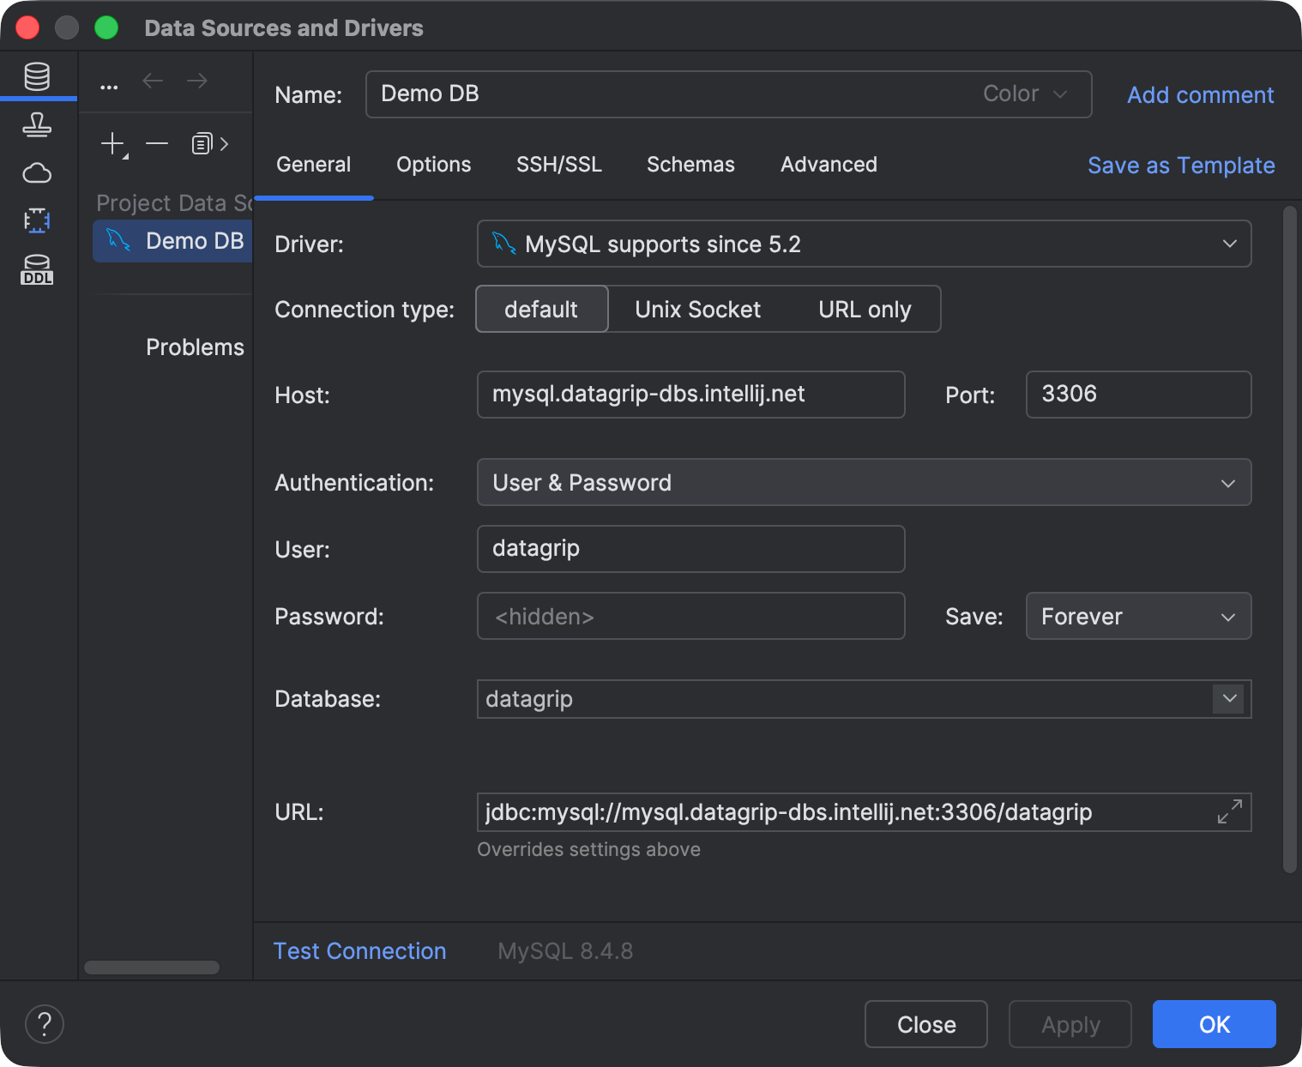Expand the hidden toolbar chevron
Image resolution: width=1302 pixels, height=1067 pixels.
pos(225,144)
